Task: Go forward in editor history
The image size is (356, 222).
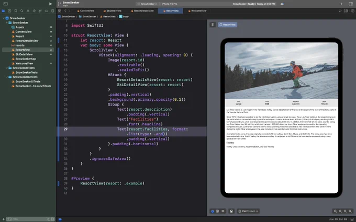Action: point(69,10)
